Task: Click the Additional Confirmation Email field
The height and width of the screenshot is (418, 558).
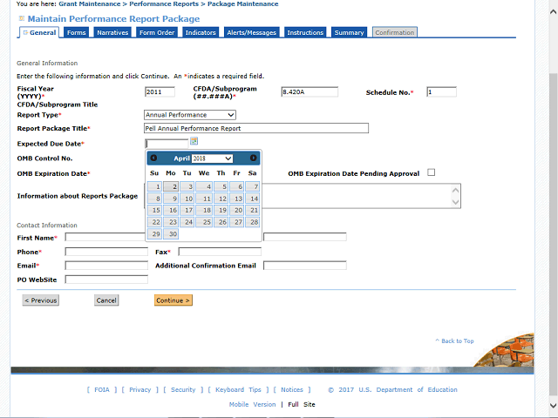Action: tap(305, 265)
